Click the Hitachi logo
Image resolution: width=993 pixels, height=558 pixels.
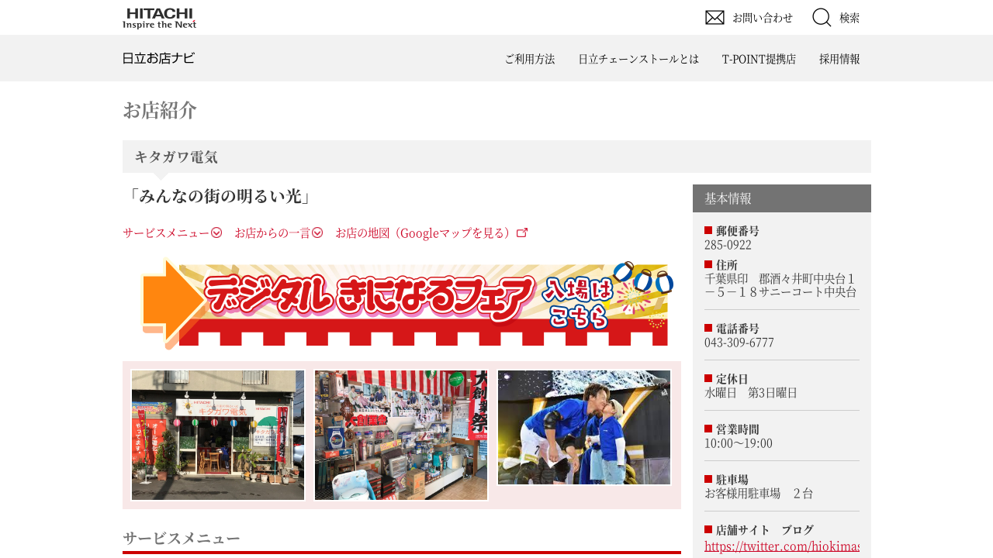159,18
